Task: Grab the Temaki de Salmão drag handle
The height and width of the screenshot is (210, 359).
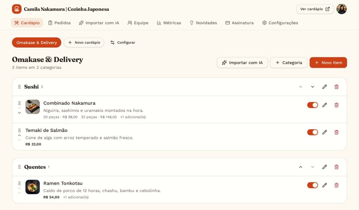Action: (19, 131)
